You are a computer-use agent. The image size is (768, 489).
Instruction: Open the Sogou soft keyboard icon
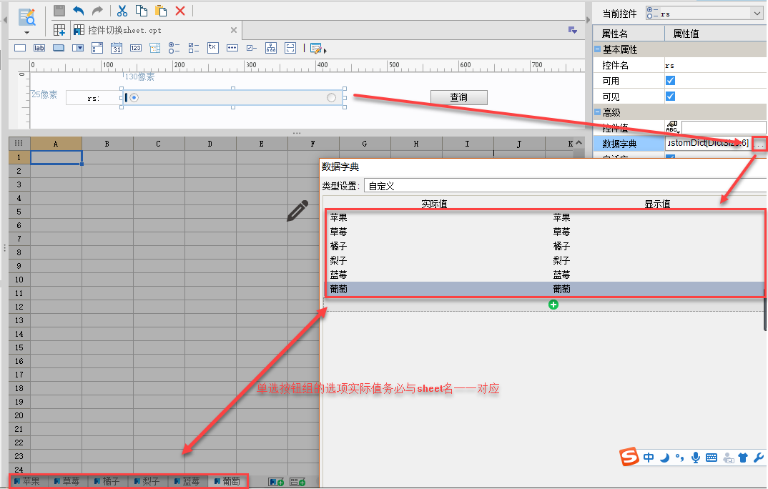pos(712,458)
